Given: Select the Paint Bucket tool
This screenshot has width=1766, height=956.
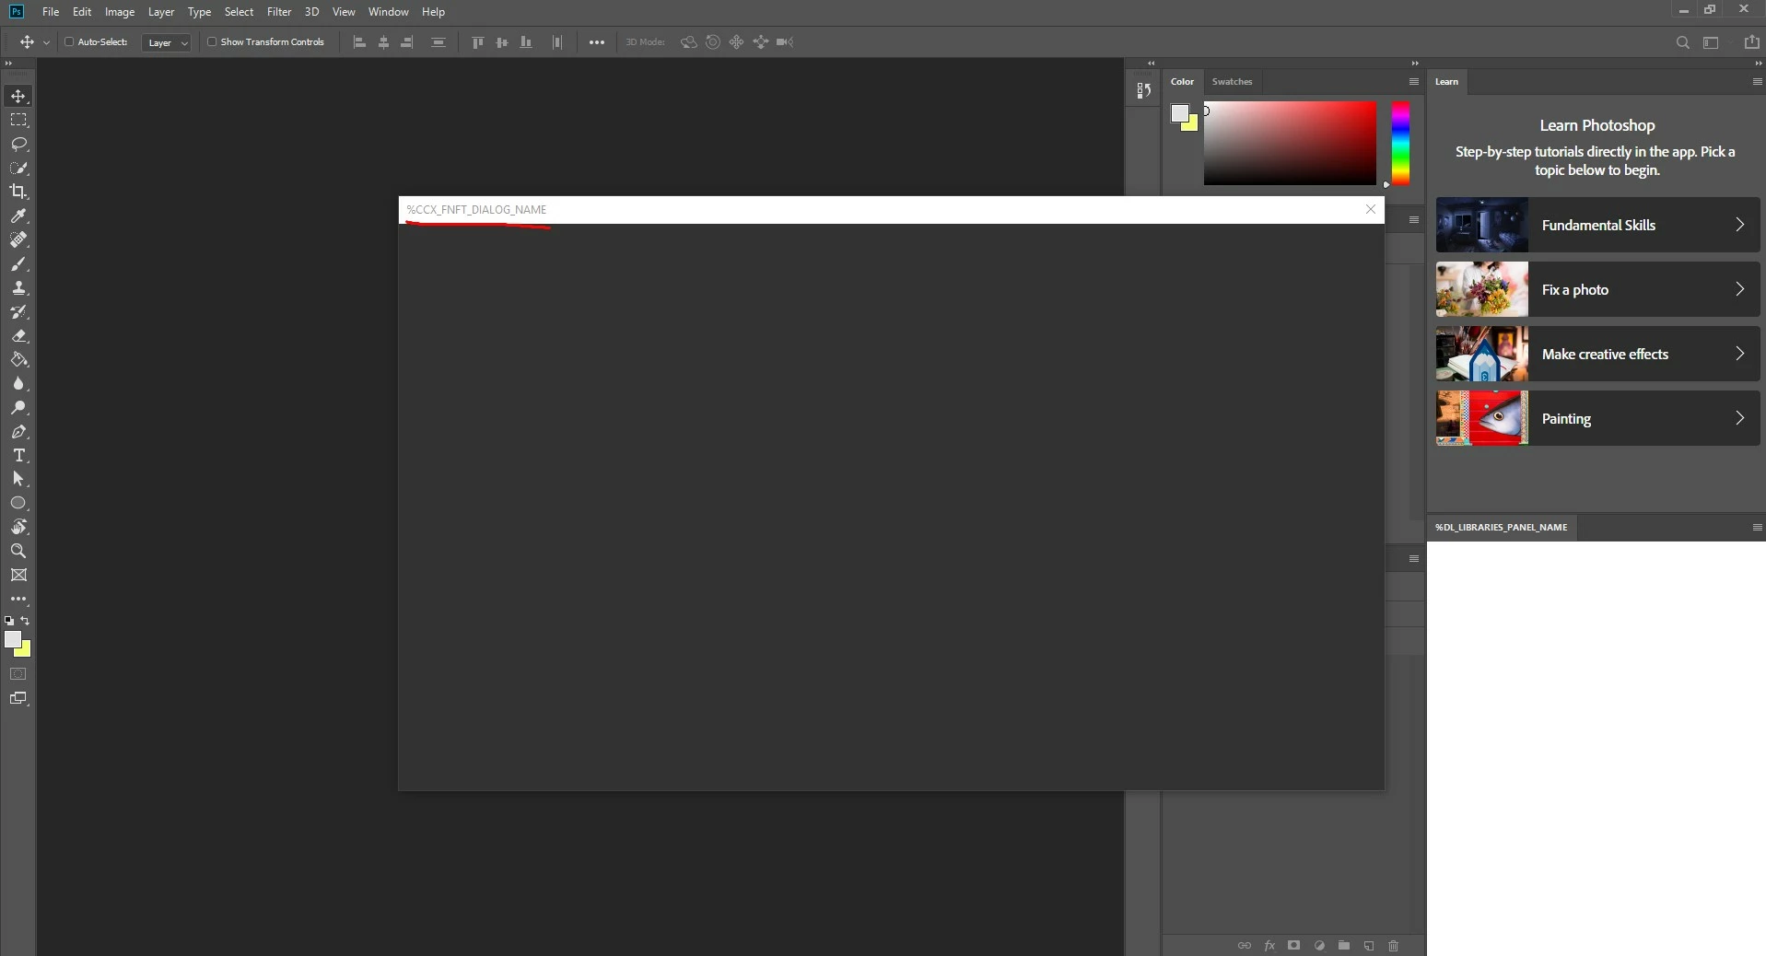Looking at the screenshot, I should (18, 360).
